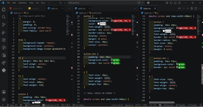Click Bootstrap v5.3.8 status item
Image resolution: width=203 pixels, height=107 pixels.
51,105
